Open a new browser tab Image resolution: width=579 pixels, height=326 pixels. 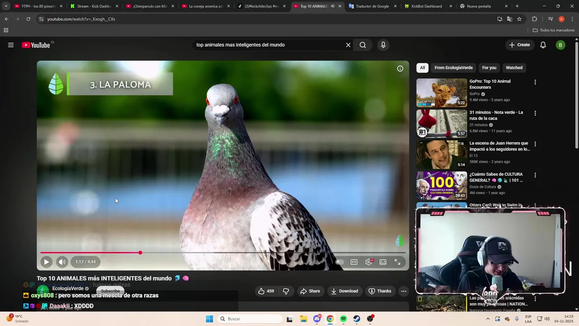coord(517,6)
